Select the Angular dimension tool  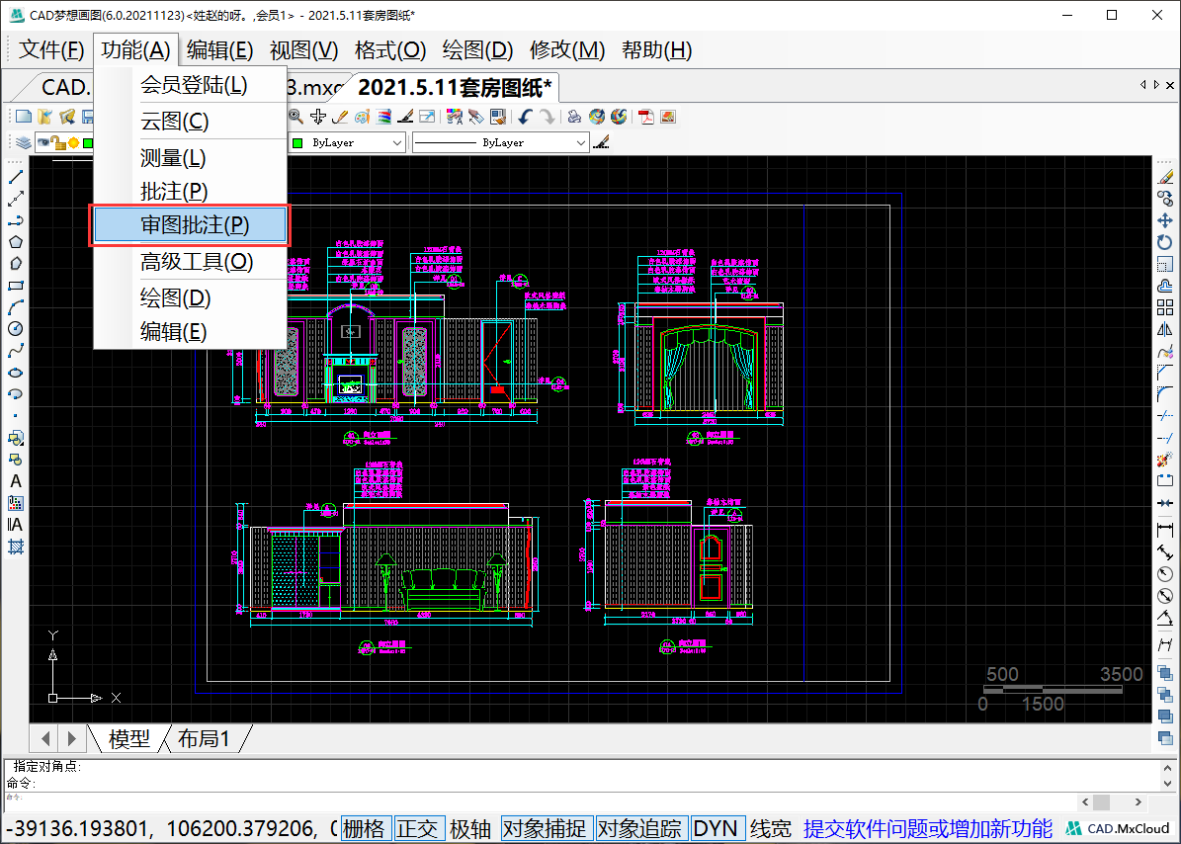(1165, 618)
